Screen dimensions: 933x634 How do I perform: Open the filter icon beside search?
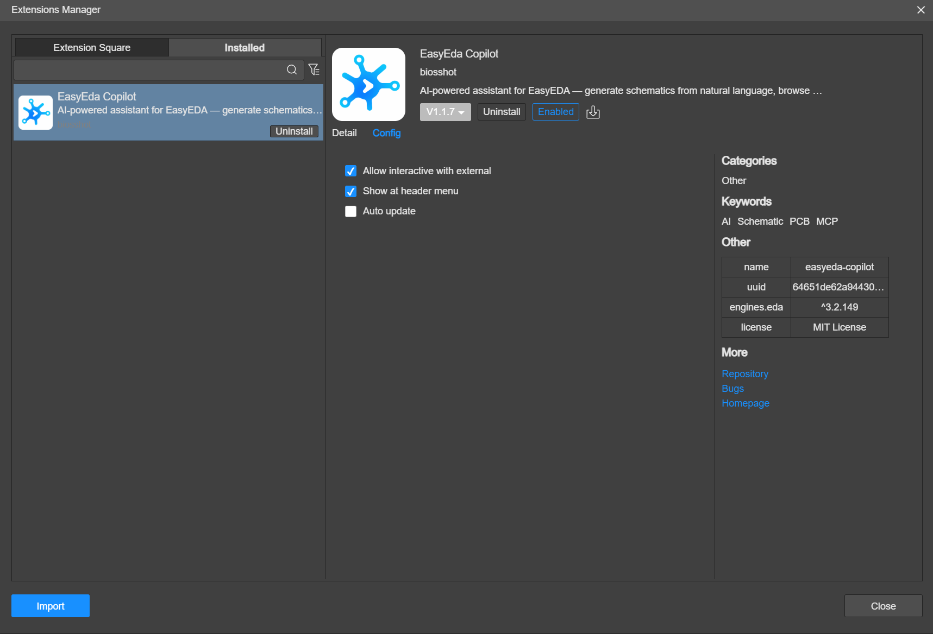click(314, 69)
